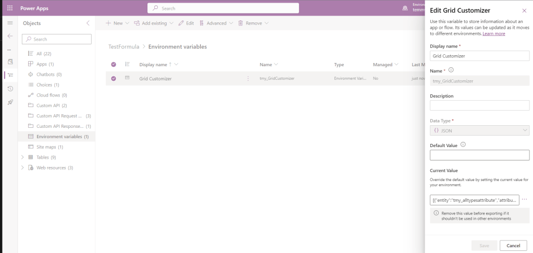Screen dimensions: 533x253
Task: Open the app launcher waffle icon
Action: [10, 8]
